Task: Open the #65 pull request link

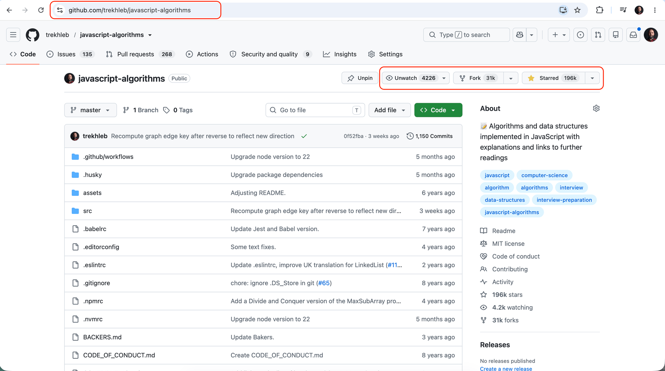Action: [324, 283]
